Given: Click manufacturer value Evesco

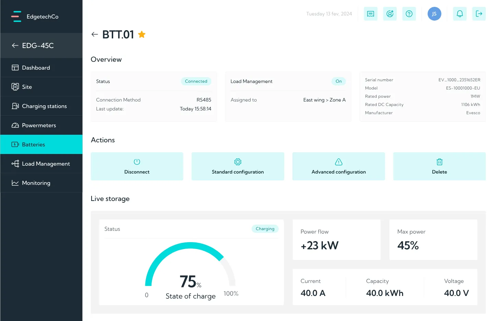Looking at the screenshot, I should pos(473,113).
